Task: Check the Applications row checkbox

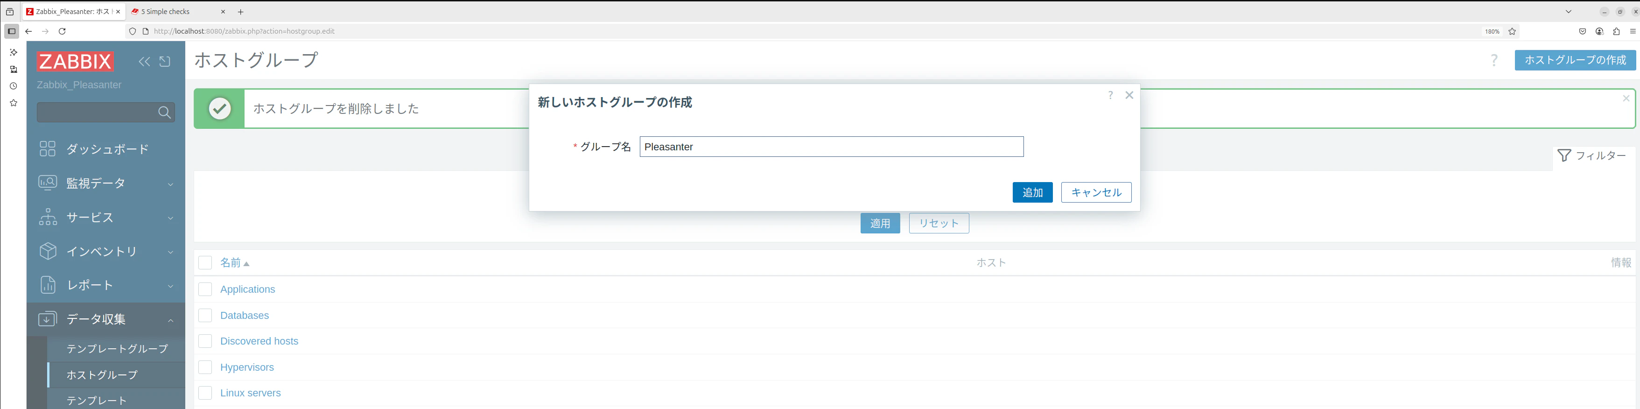Action: (x=205, y=289)
